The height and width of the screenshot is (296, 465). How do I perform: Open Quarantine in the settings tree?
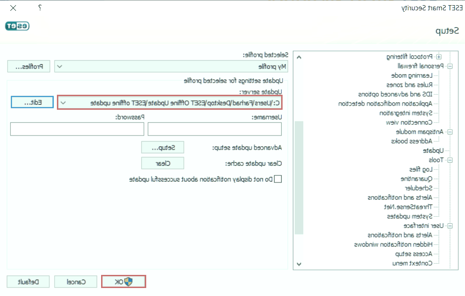pos(416,179)
